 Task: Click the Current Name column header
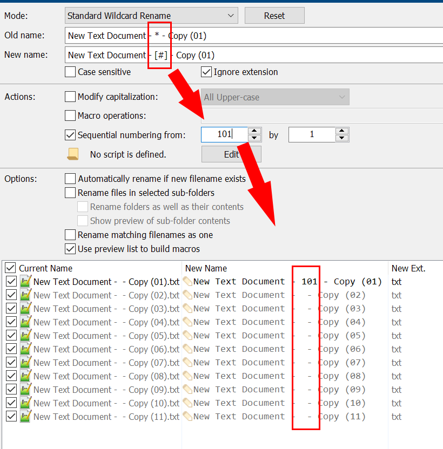click(x=45, y=268)
